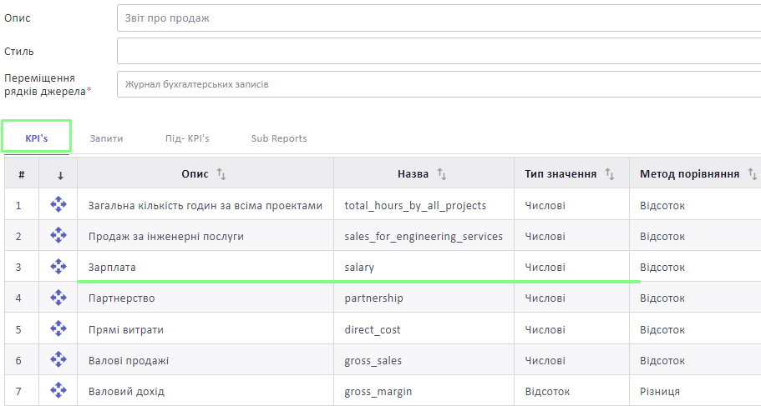Viewport: 761px width, 406px height.
Task: Switch to the Запити tab
Action: point(106,138)
